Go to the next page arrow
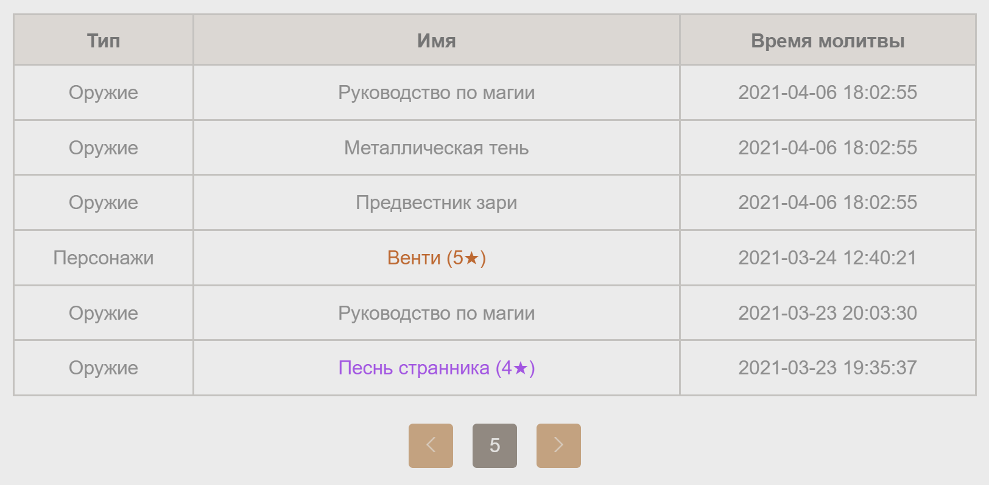Screen dimensions: 989x485 coord(558,445)
